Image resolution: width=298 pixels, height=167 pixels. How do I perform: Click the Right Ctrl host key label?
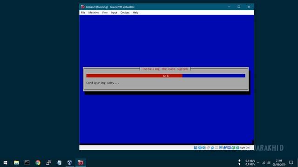coord(244,148)
